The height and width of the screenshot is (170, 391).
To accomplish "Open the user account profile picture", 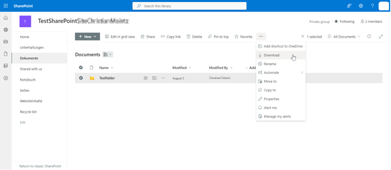I will 384,6.
